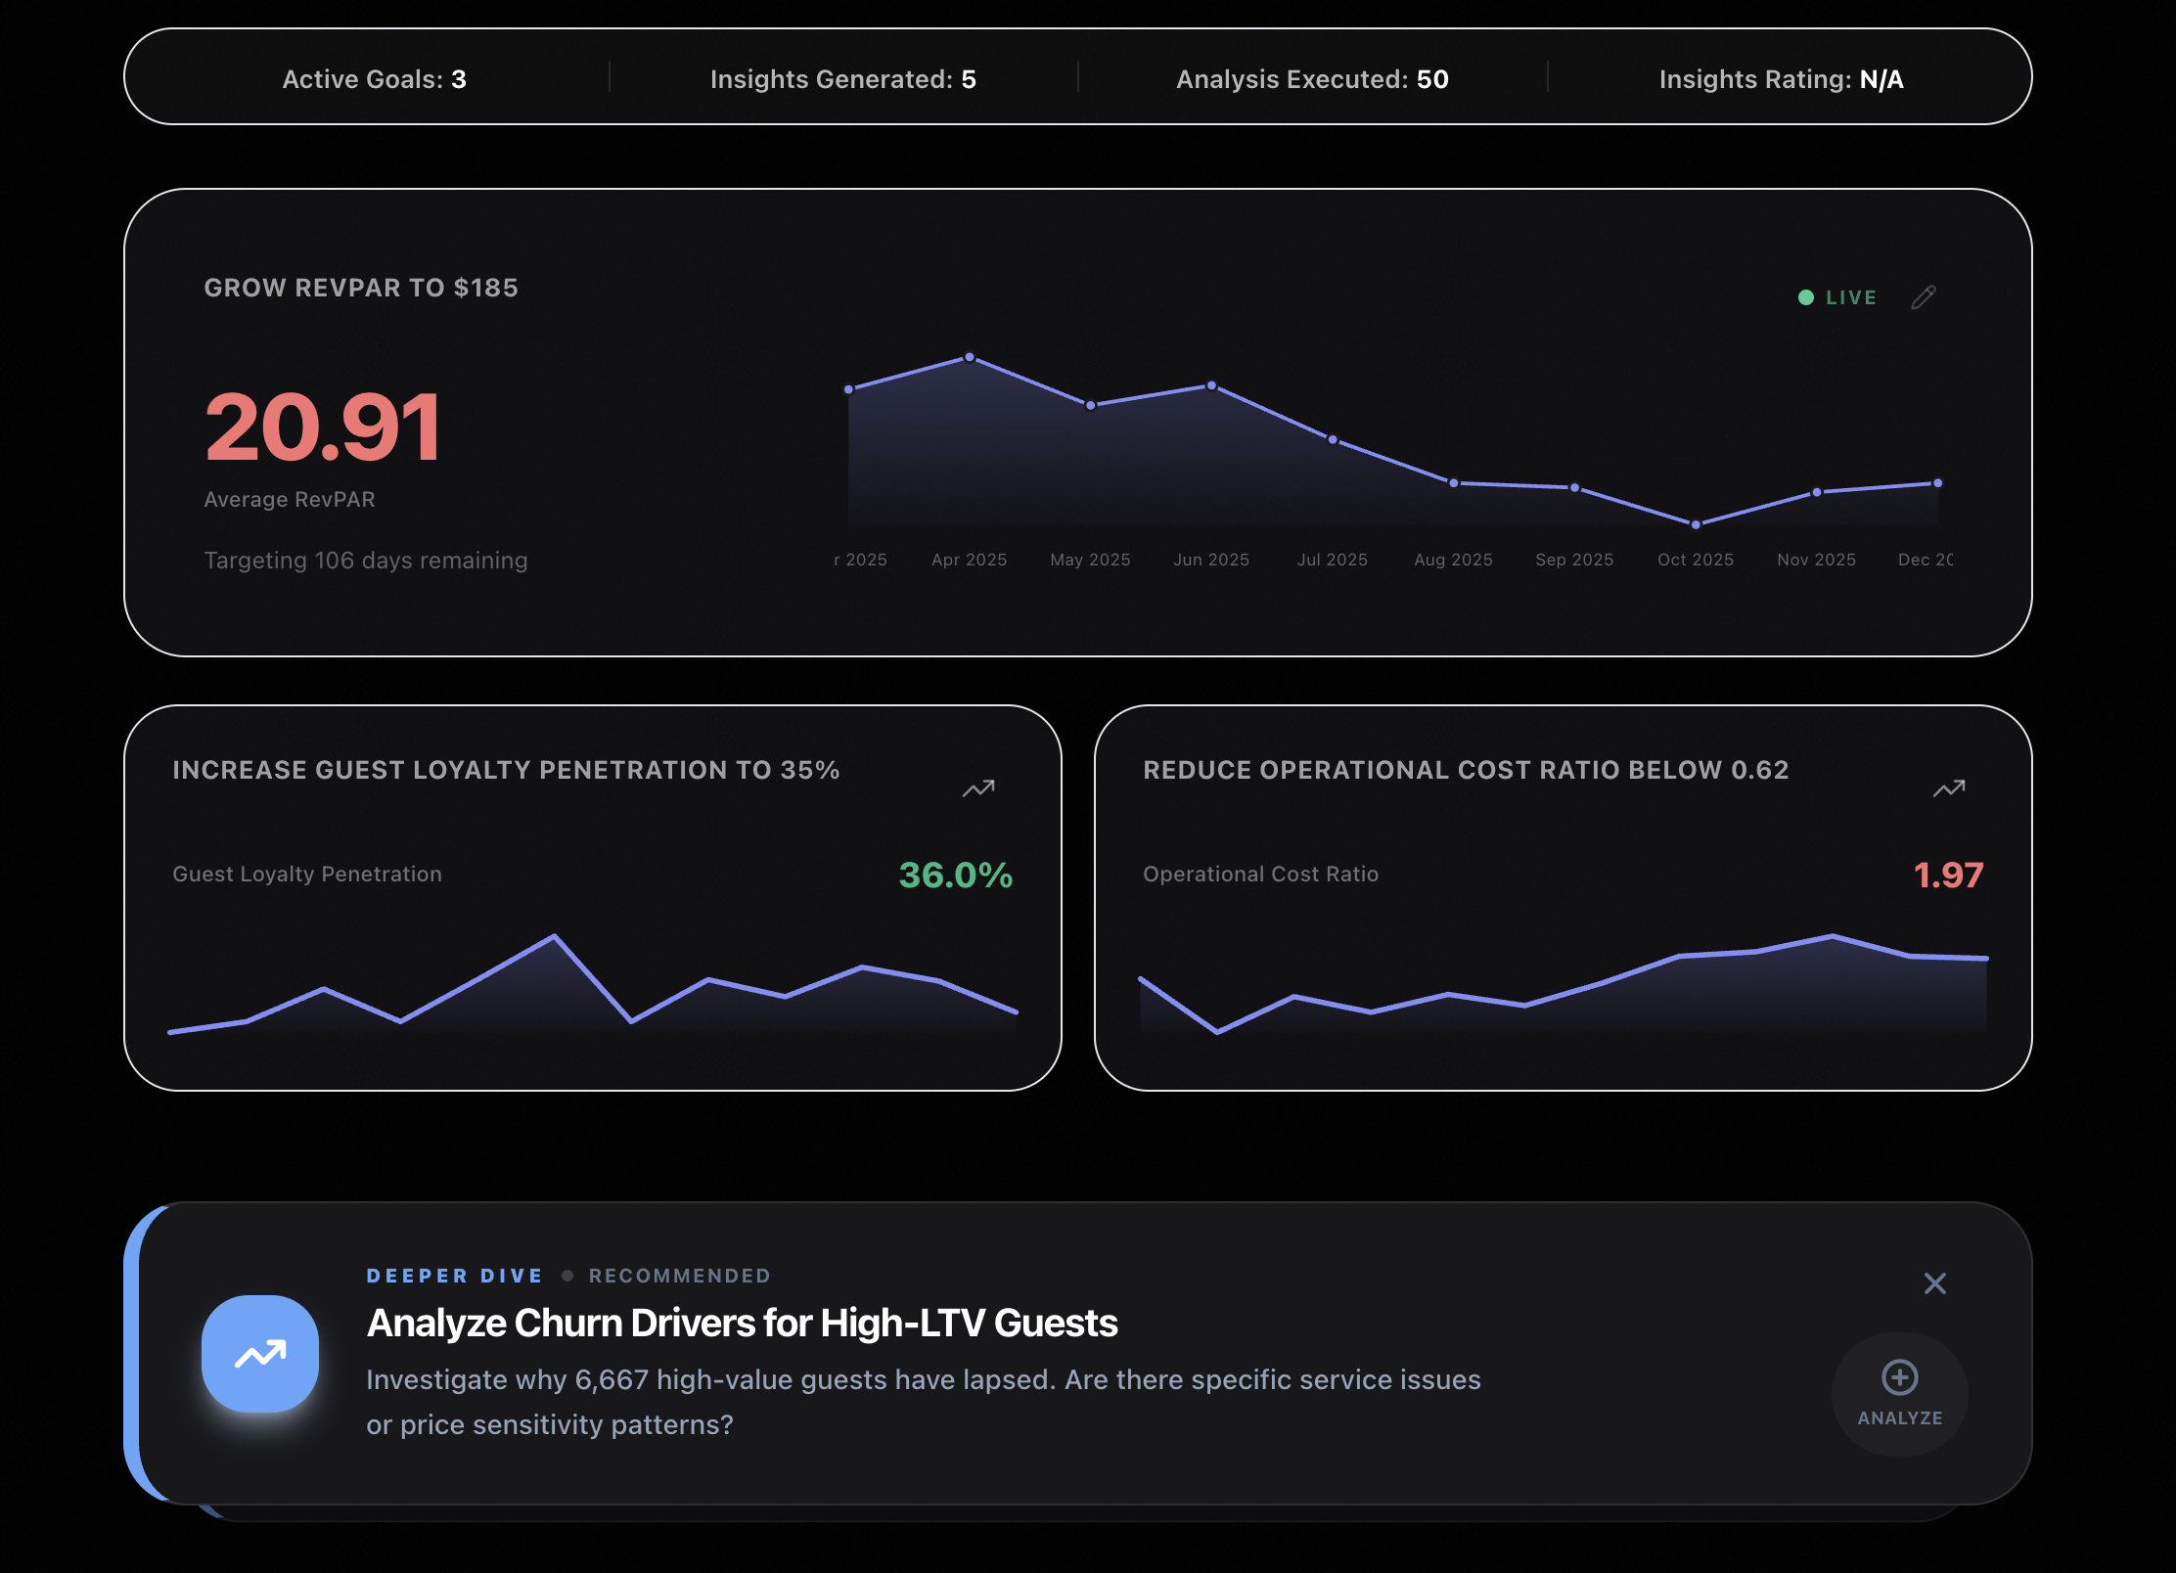Click the GROW REVPAR TO $185 title
The height and width of the screenshot is (1573, 2176).
pyautogui.click(x=361, y=288)
